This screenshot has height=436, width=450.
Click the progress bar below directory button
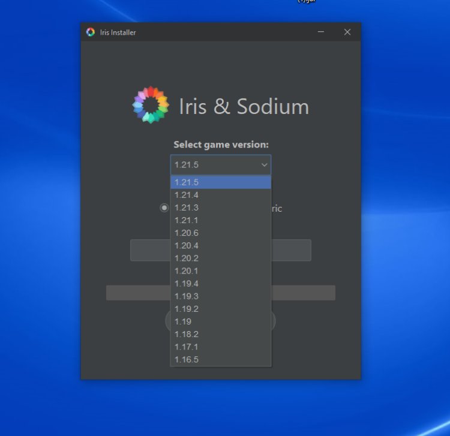tap(220, 293)
